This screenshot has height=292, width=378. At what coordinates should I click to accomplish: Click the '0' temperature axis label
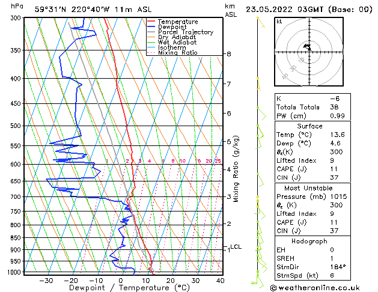coord(121,281)
